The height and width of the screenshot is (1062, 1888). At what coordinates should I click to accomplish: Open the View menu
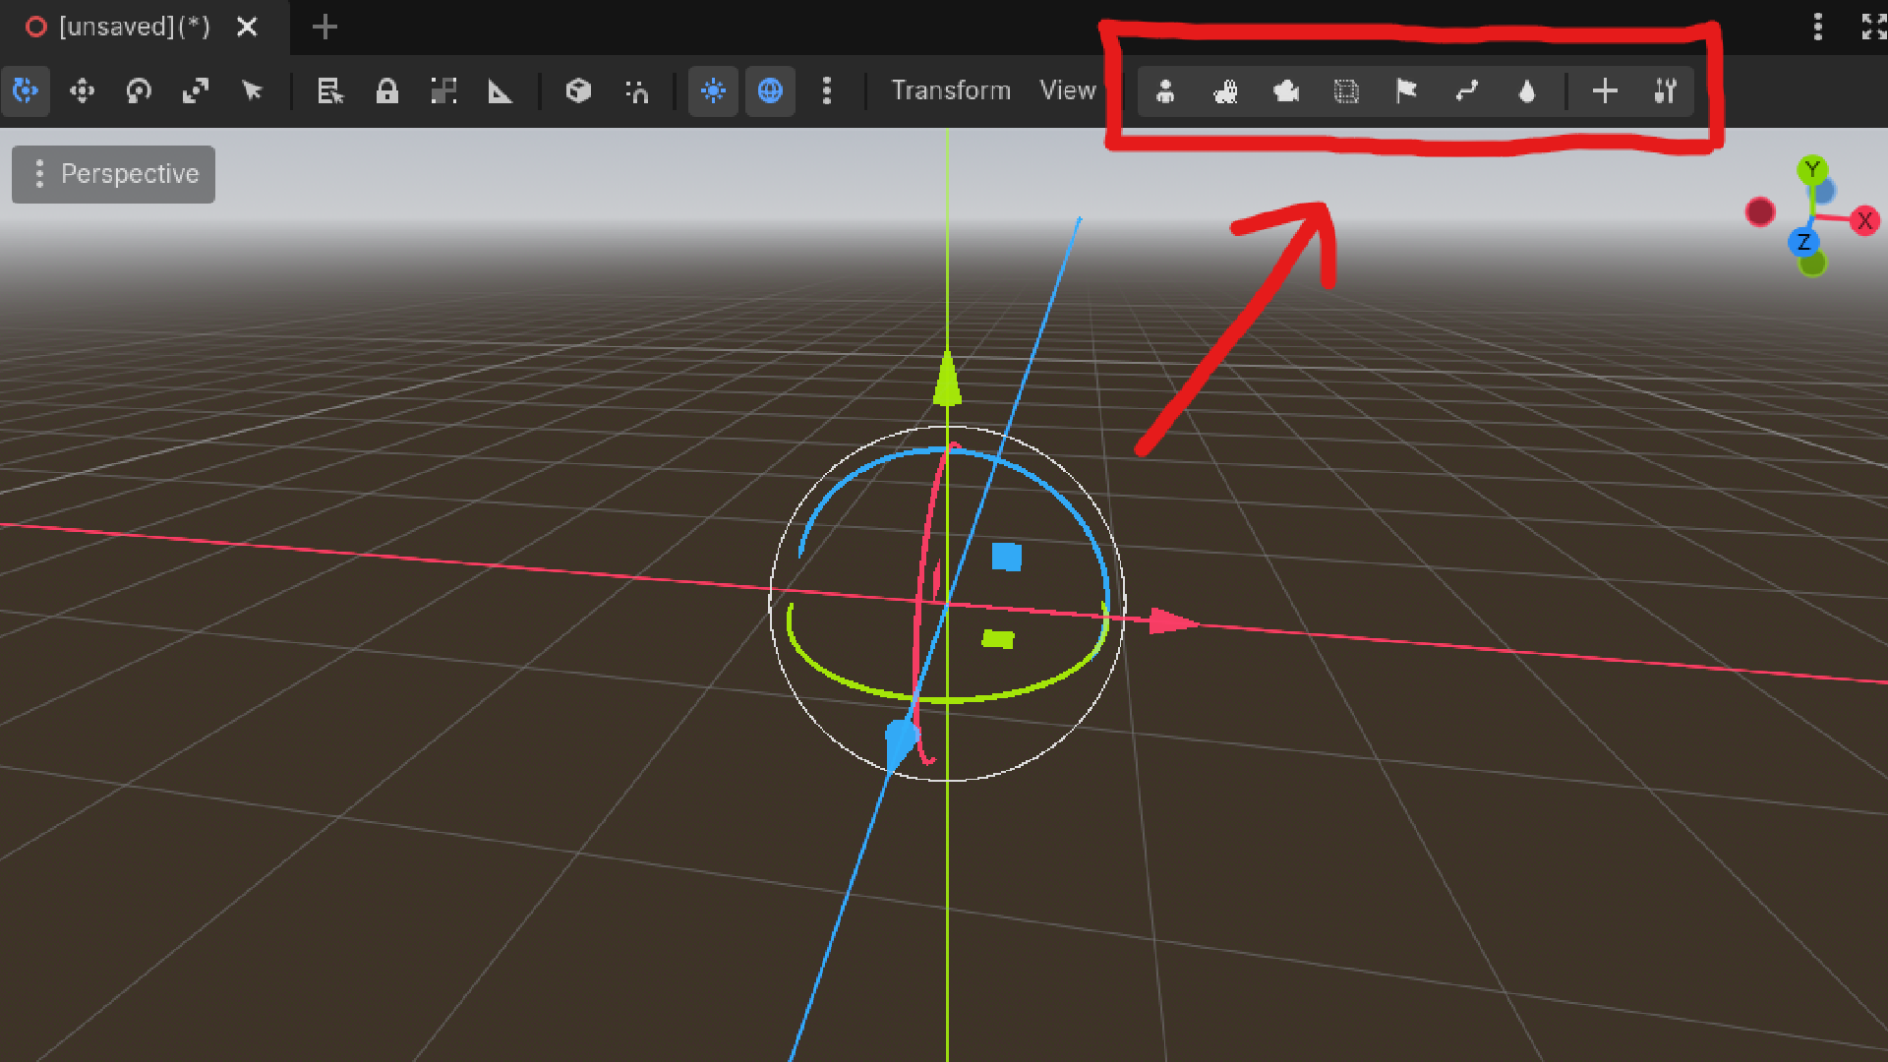pyautogui.click(x=1068, y=90)
